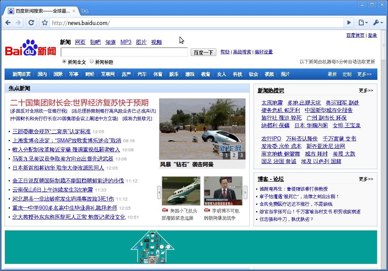Open a new tab with the plus button

tap(84, 11)
